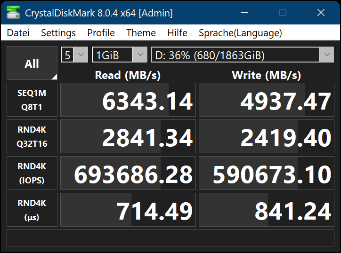Open the Theme menu
The width and height of the screenshot is (341, 253).
(x=141, y=33)
